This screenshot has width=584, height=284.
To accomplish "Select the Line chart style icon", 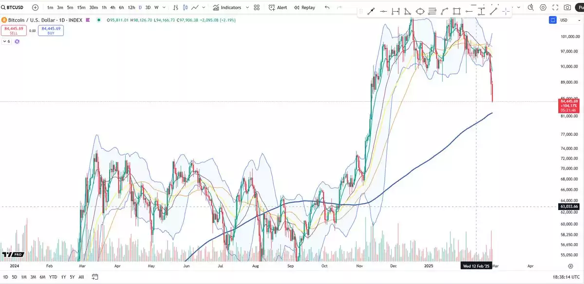I will coord(195,7).
